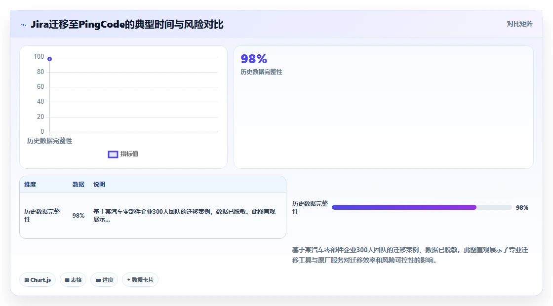Click the 98% big number in data card

point(254,59)
